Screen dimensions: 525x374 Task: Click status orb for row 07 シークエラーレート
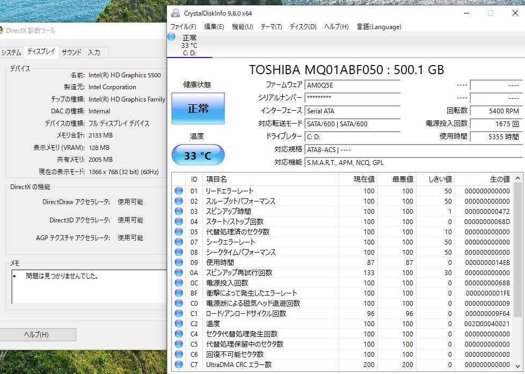coord(179,242)
